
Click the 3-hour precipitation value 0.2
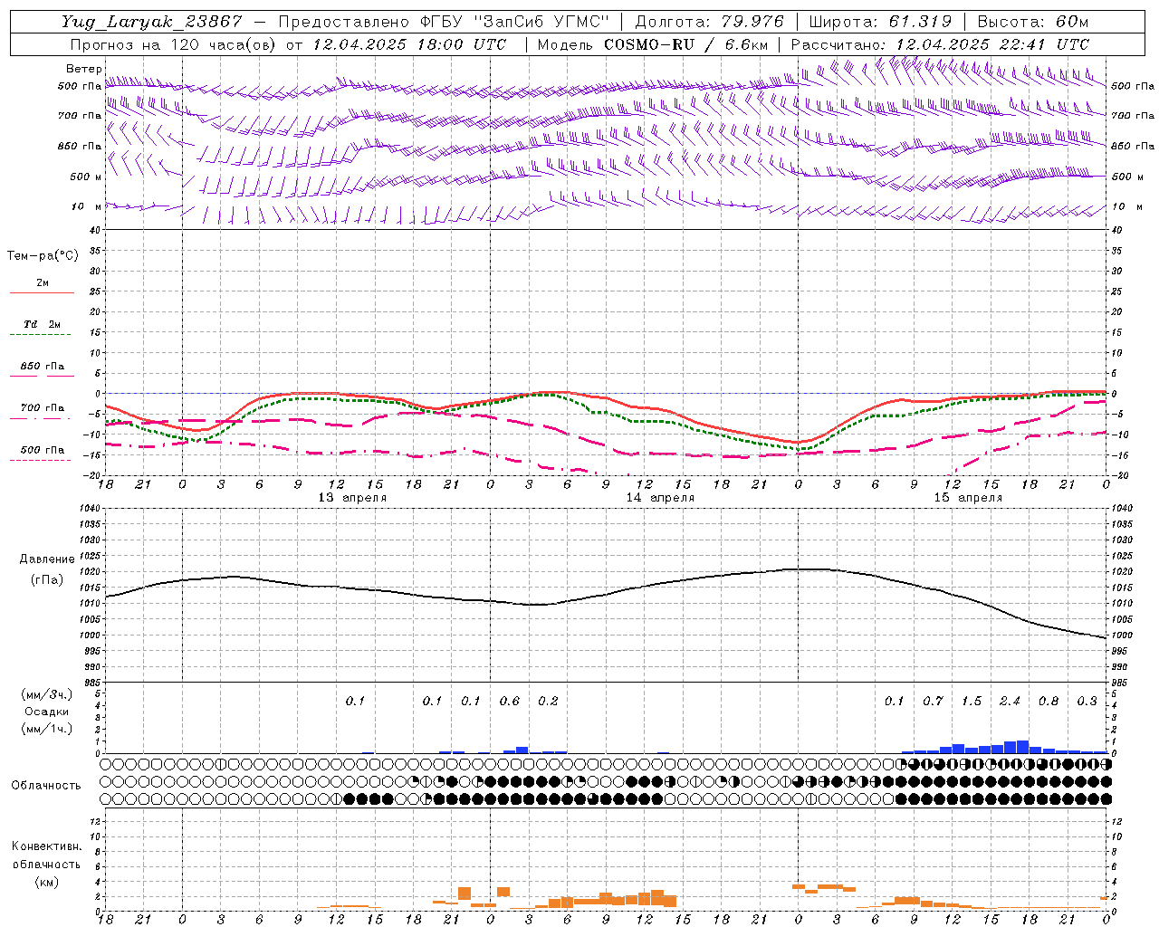click(x=549, y=702)
